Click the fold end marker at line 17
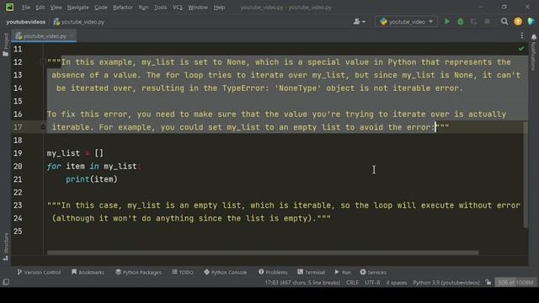This screenshot has width=539, height=303. point(43,127)
